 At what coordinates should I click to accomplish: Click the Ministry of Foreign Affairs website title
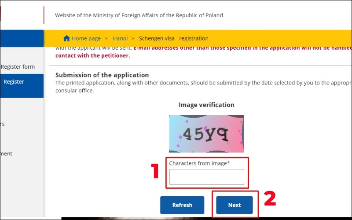coord(139,15)
